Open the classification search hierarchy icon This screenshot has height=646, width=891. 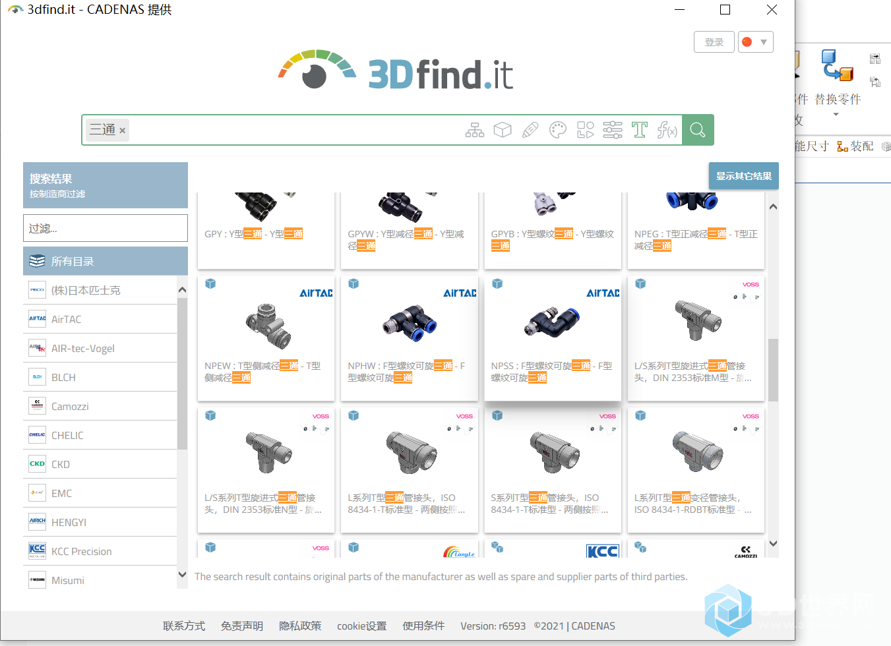click(474, 130)
